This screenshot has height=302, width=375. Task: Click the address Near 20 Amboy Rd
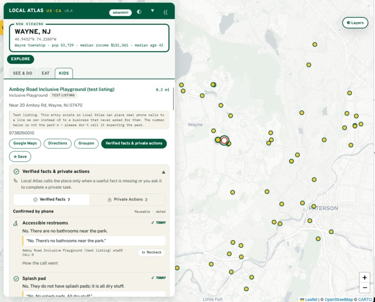[x=46, y=105]
